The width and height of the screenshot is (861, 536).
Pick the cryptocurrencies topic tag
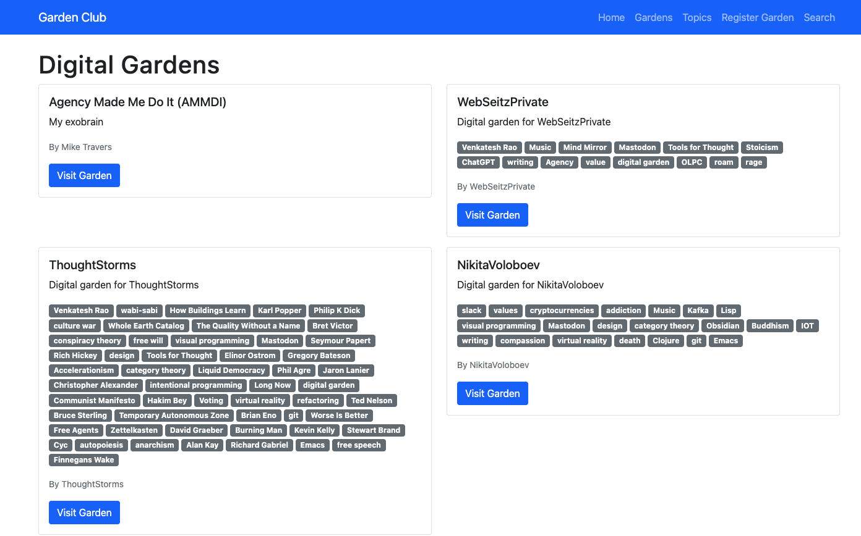(x=562, y=311)
